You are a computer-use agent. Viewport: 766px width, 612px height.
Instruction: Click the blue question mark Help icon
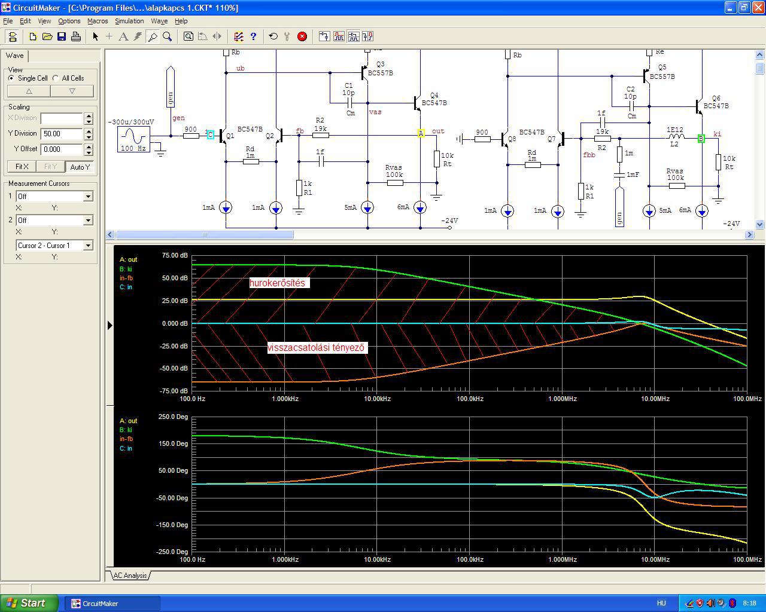pos(253,36)
